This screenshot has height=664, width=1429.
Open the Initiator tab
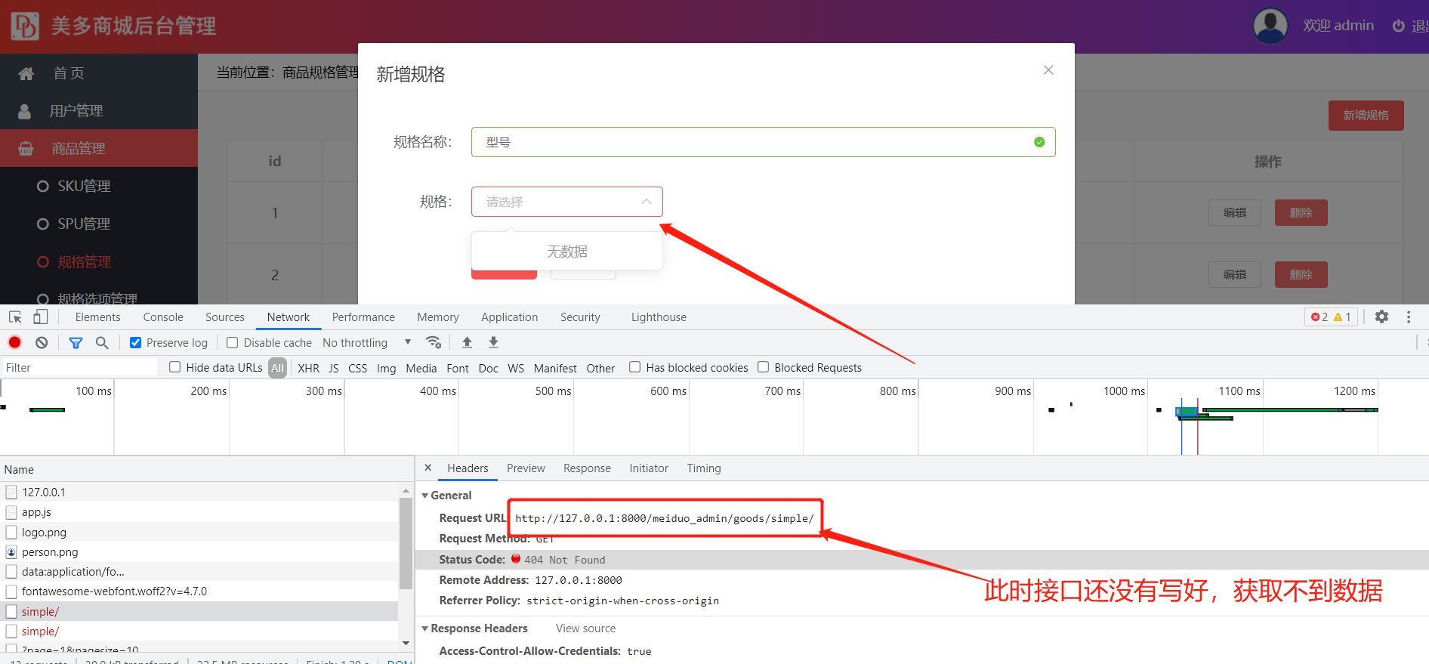(649, 468)
